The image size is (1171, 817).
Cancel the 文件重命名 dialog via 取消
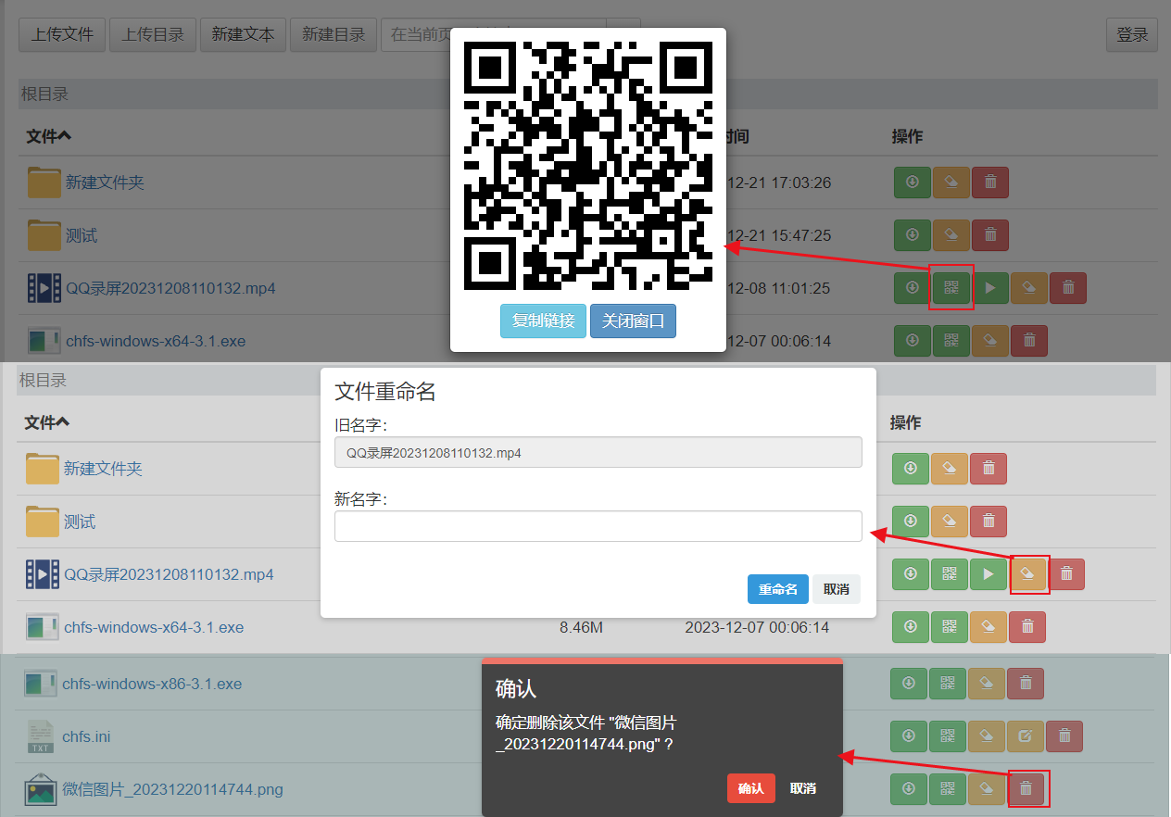click(x=837, y=589)
